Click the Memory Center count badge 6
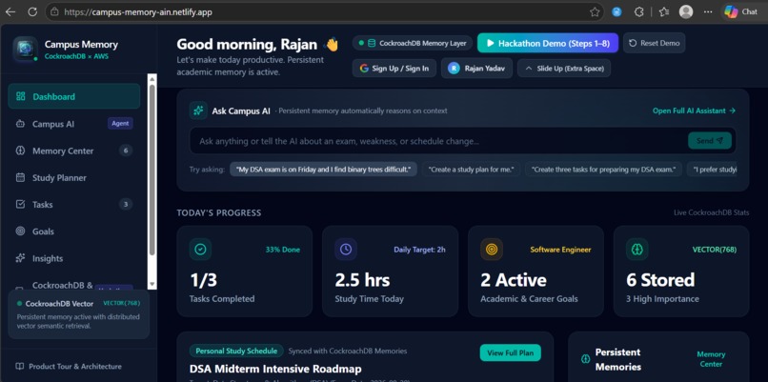Image resolution: width=768 pixels, height=382 pixels. (126, 151)
